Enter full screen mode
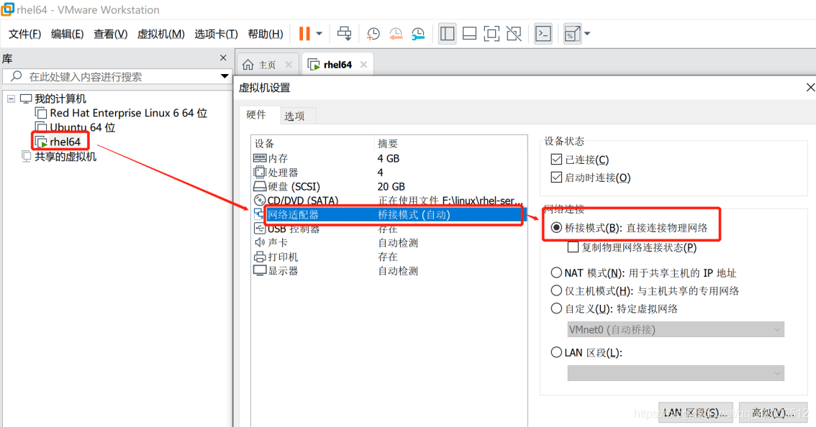 [491, 34]
